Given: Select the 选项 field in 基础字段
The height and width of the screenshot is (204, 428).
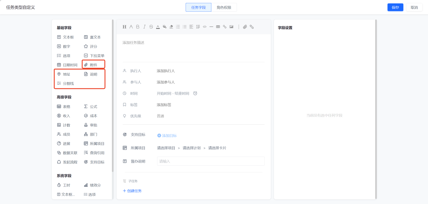Looking at the screenshot, I should (64, 56).
